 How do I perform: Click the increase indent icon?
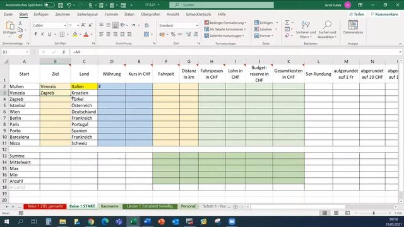[129, 34]
